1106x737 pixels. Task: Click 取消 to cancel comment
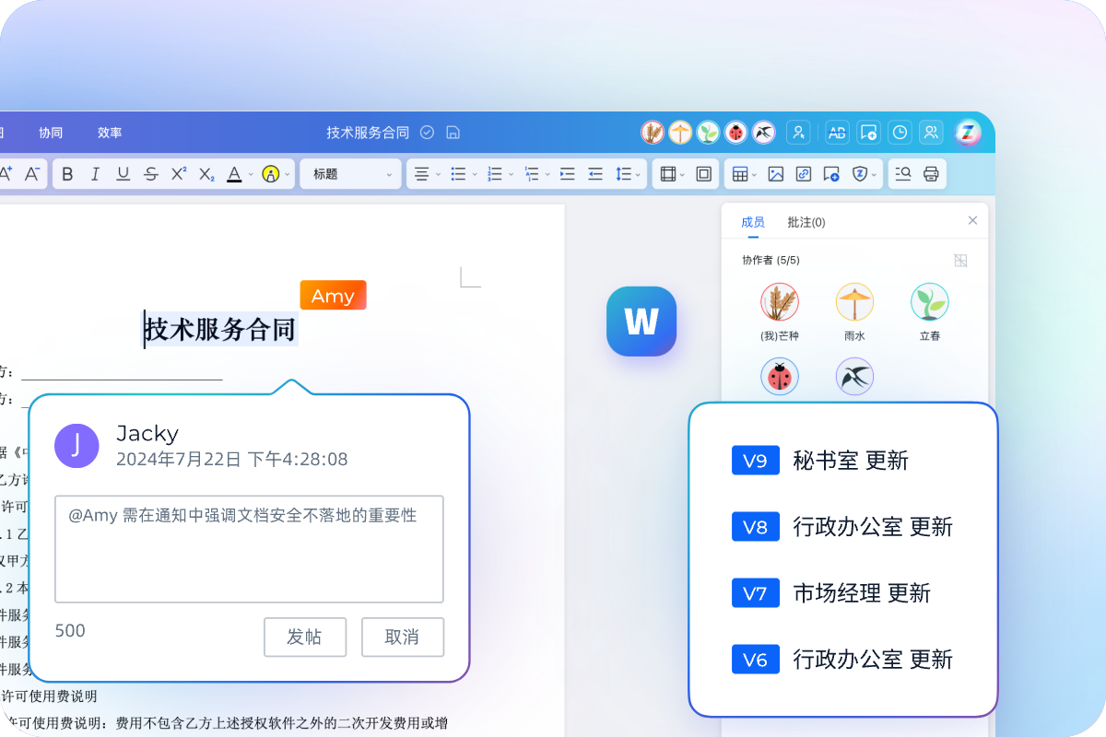tap(402, 637)
